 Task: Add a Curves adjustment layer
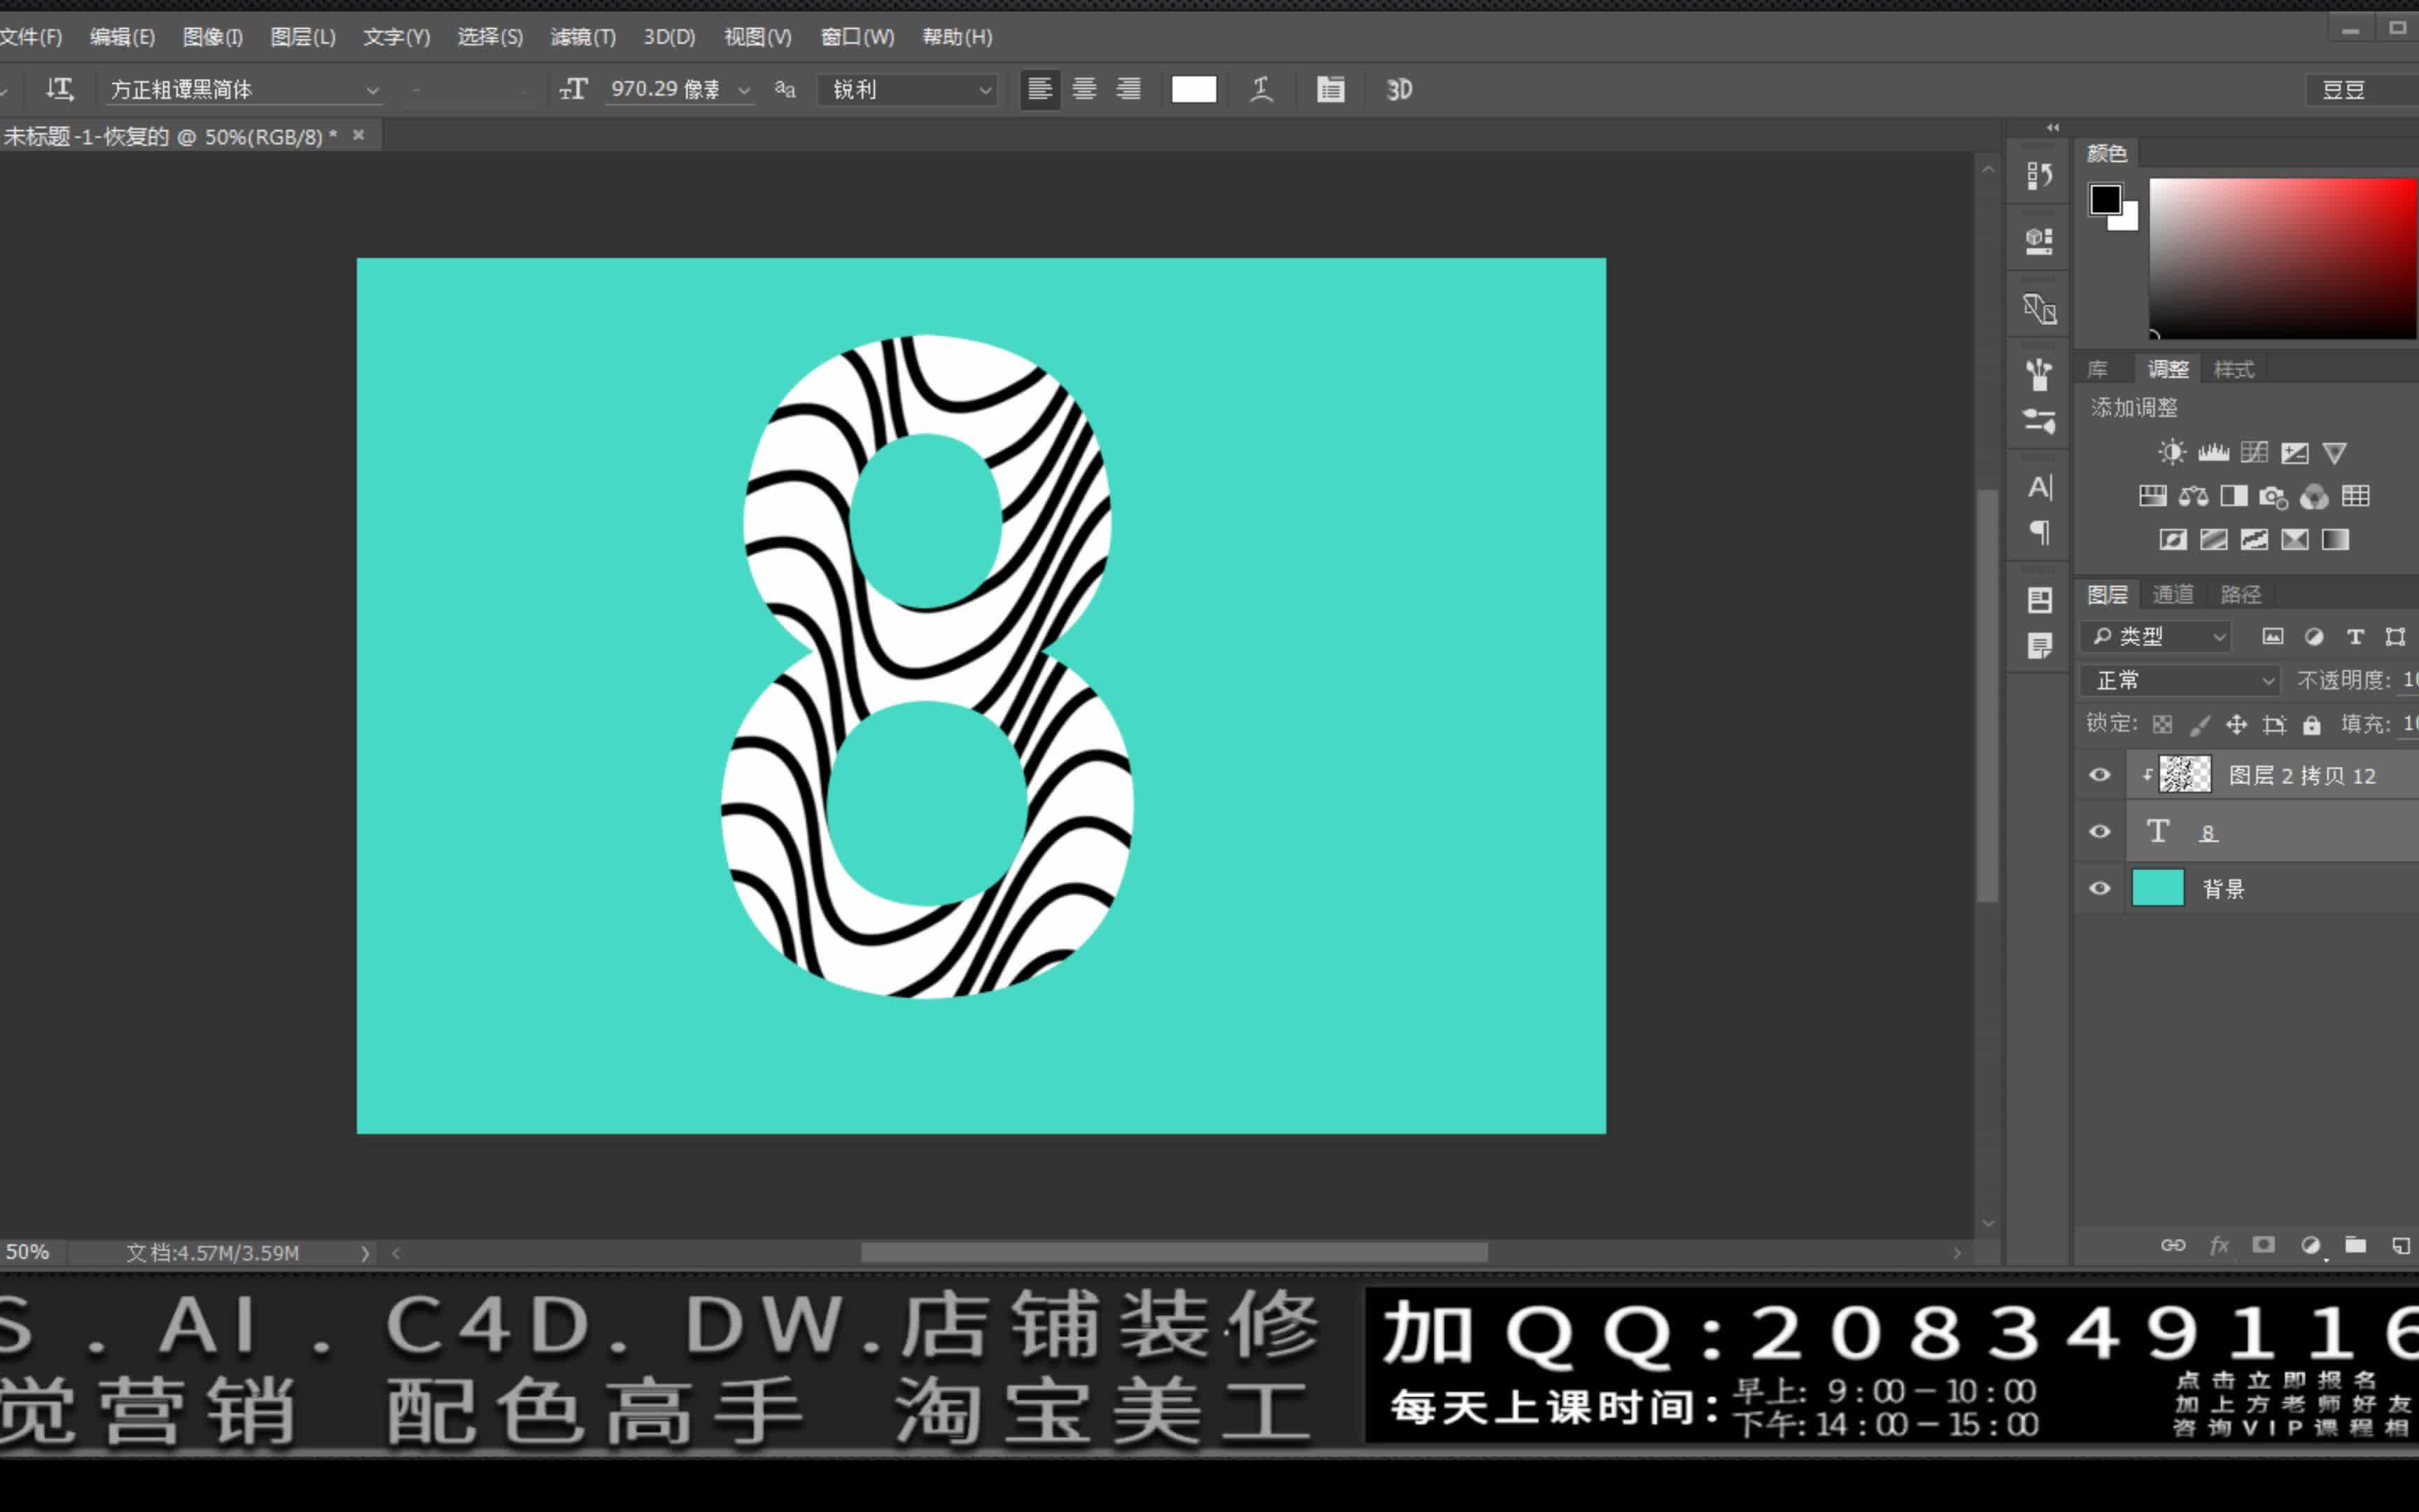pyautogui.click(x=2254, y=452)
